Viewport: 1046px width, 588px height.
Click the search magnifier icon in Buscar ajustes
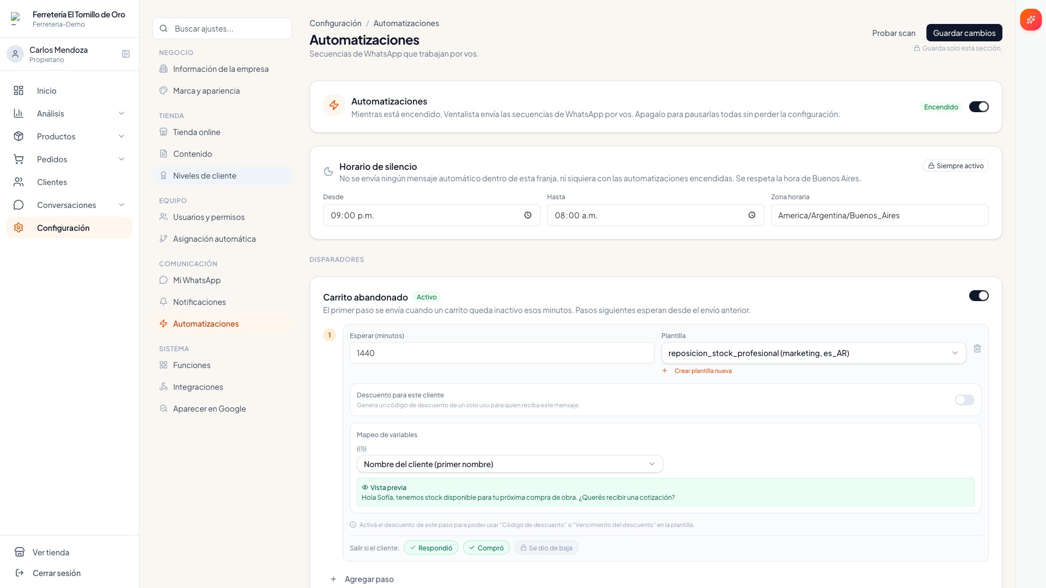point(163,28)
